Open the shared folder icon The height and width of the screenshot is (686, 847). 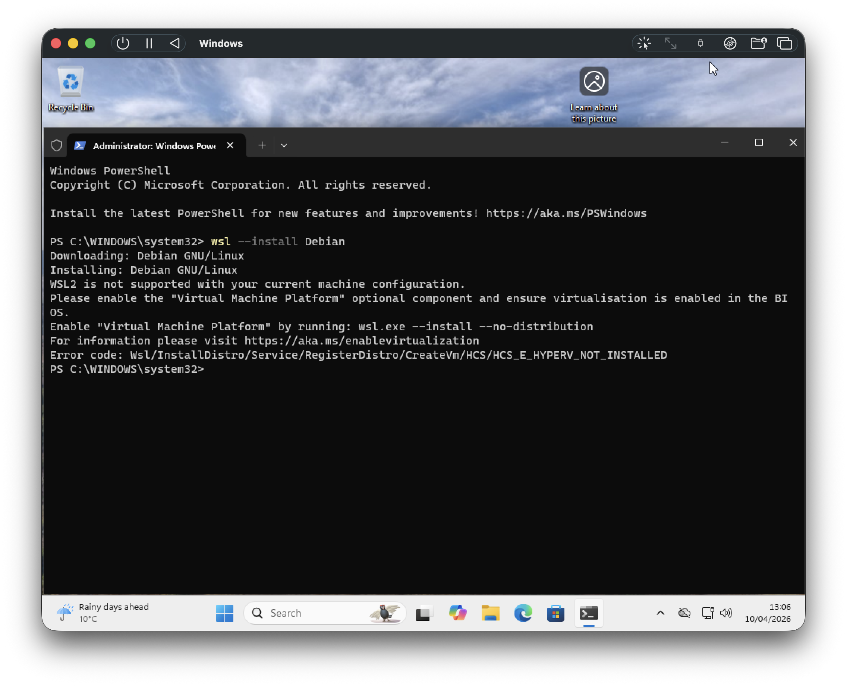coord(758,43)
